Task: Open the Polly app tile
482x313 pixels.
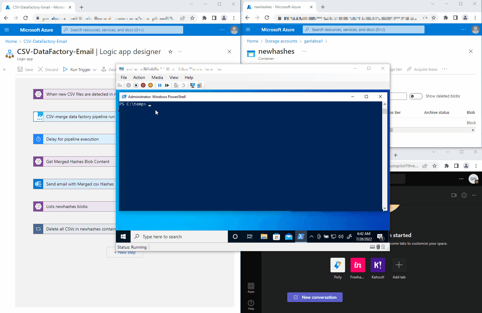Action: (x=337, y=265)
